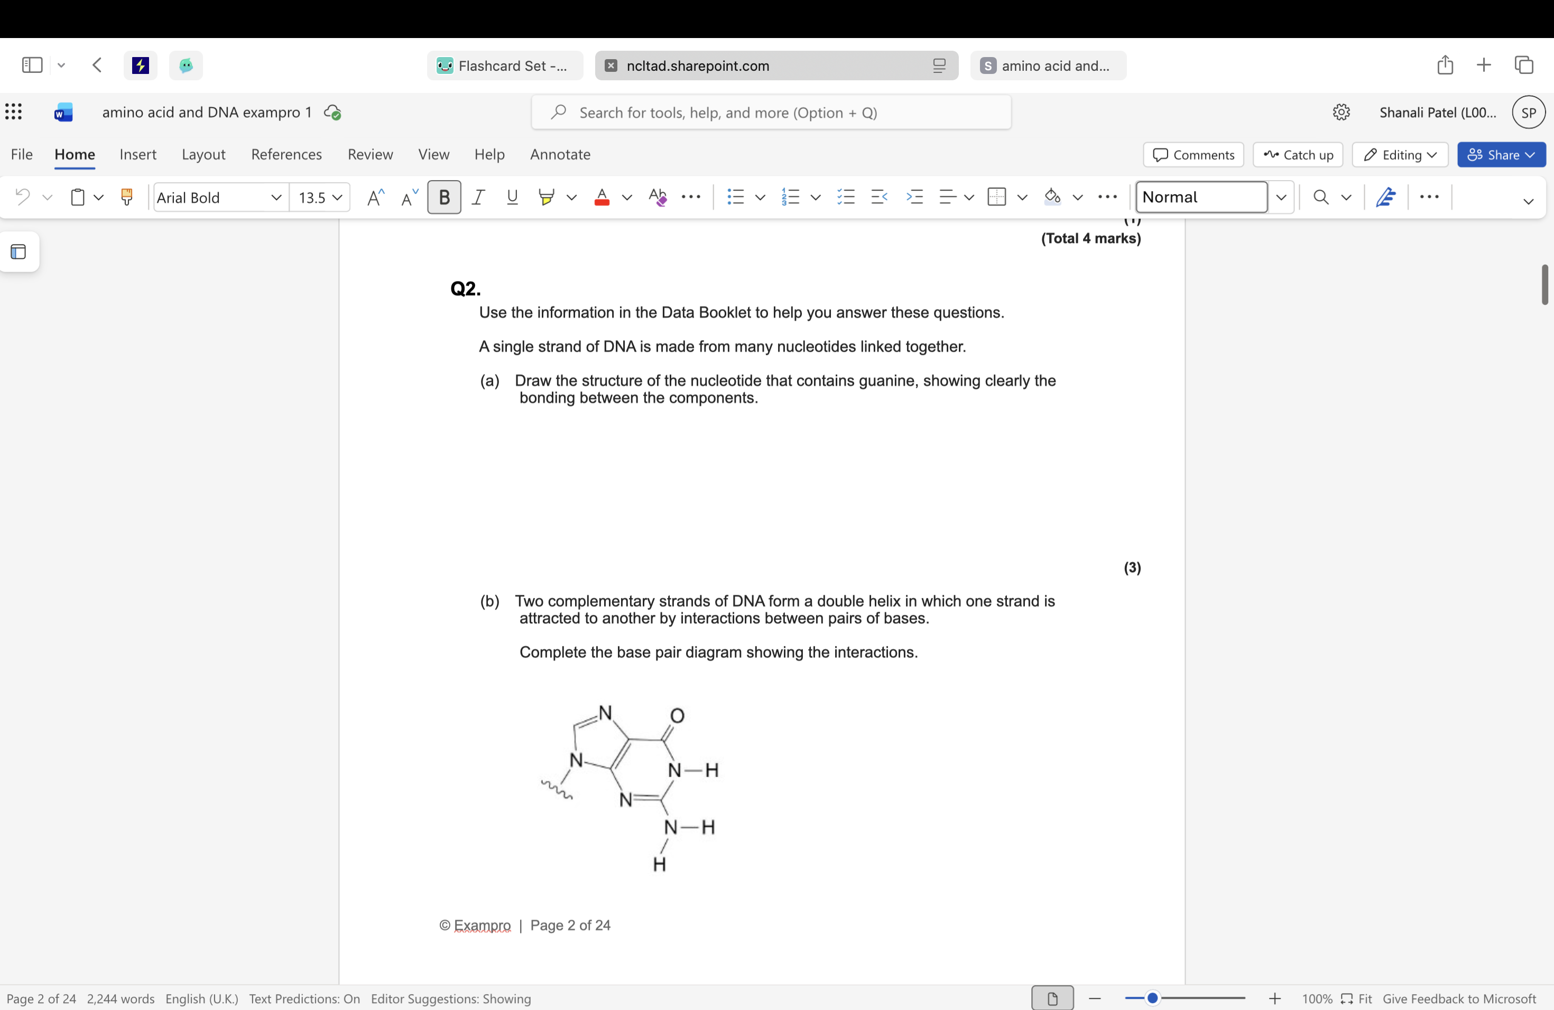
Task: Click the Undo arrow icon
Action: [x=22, y=197]
